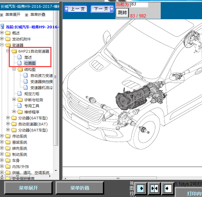202x197 pixels.
Task: Open the 规定力矩 page
Action: pos(32,94)
